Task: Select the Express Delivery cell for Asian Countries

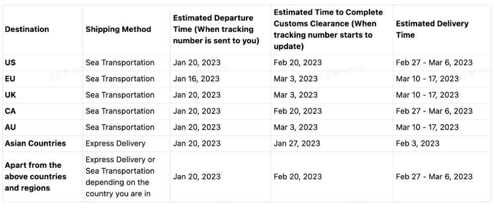Action: (x=115, y=143)
